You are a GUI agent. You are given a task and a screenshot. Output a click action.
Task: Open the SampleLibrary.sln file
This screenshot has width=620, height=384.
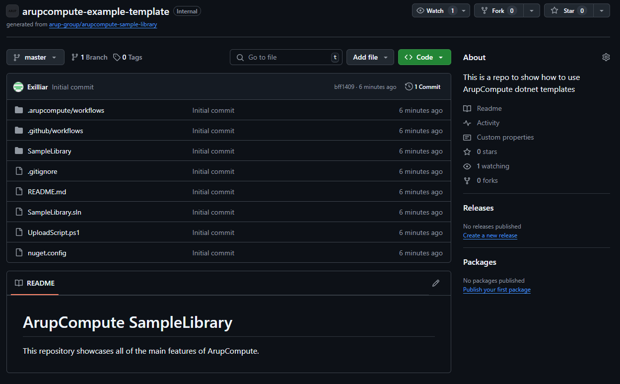(55, 212)
